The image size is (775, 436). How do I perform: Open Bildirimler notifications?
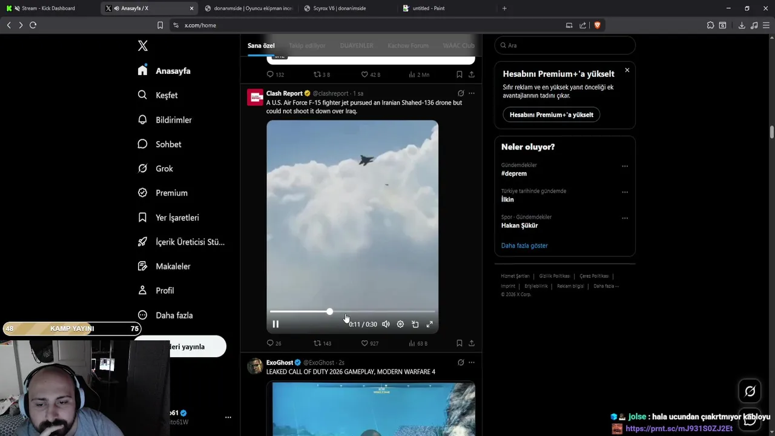(x=165, y=120)
